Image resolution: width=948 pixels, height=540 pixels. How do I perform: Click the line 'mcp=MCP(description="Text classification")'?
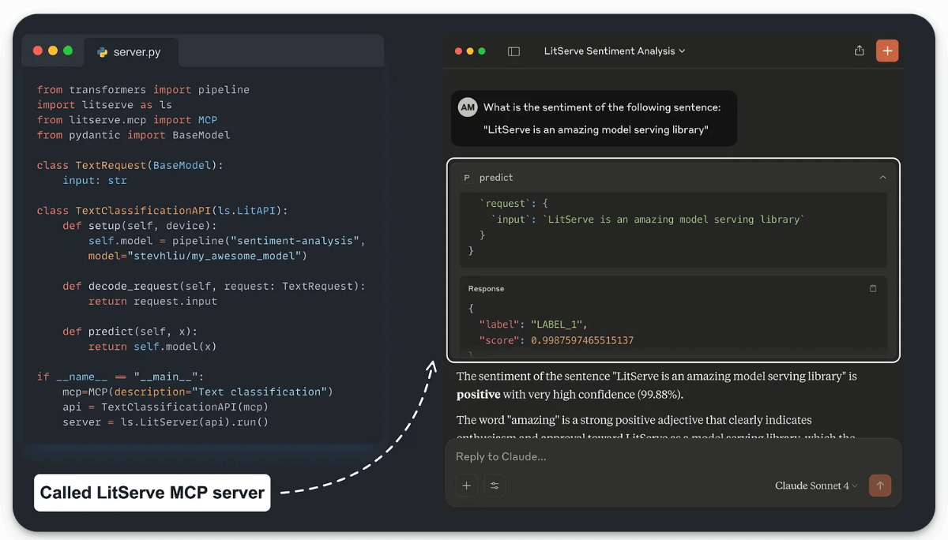click(x=197, y=392)
